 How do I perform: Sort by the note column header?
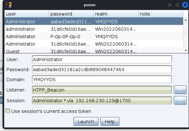[x=161, y=14]
